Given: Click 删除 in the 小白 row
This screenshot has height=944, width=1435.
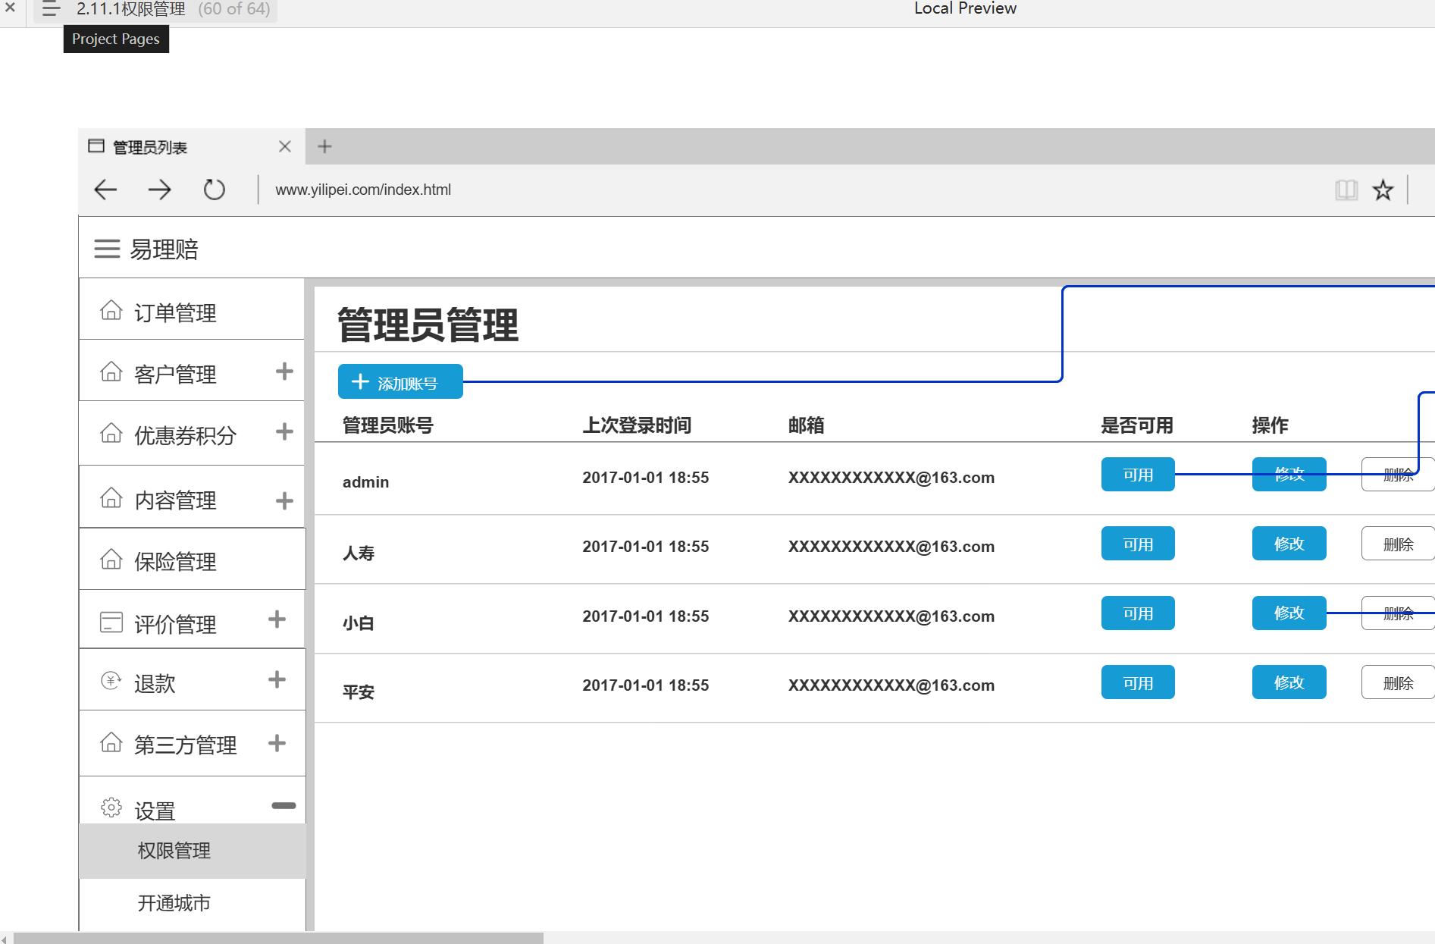Looking at the screenshot, I should [x=1398, y=613].
